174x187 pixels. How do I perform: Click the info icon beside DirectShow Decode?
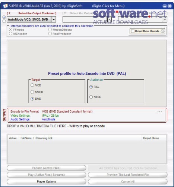tap(162, 31)
